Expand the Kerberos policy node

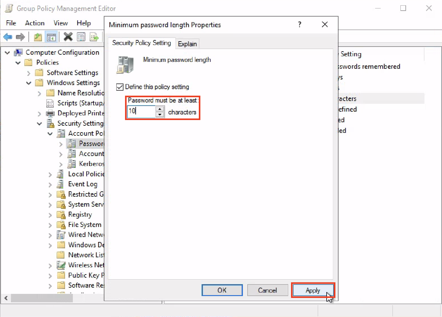tap(61, 164)
